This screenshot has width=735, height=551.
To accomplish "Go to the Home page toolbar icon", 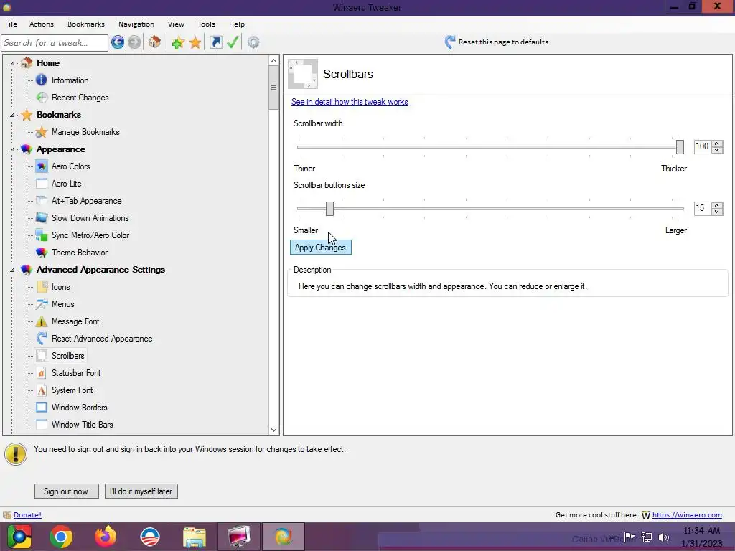I will [x=155, y=42].
